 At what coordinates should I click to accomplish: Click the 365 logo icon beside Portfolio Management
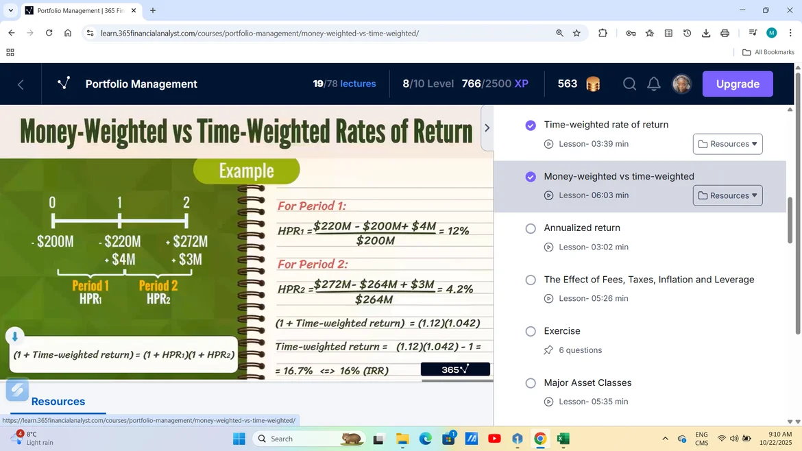click(x=64, y=84)
